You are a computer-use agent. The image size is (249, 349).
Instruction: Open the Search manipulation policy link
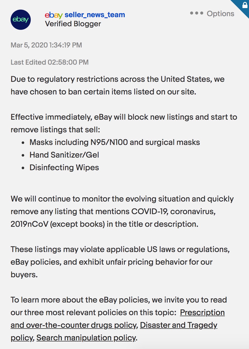[x=86, y=338]
